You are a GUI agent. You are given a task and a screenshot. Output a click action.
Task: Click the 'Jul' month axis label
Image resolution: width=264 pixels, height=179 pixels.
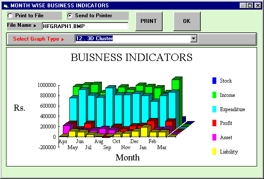88,147
